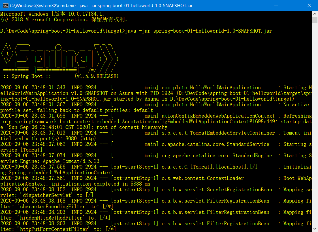Click 'o.apache.catalina.core.StandardService' logger name
Viewport: 318px width, 232px height.
(215, 144)
